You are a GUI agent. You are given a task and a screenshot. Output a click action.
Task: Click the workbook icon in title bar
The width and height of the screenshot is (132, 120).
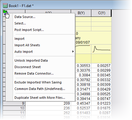point(5,6)
